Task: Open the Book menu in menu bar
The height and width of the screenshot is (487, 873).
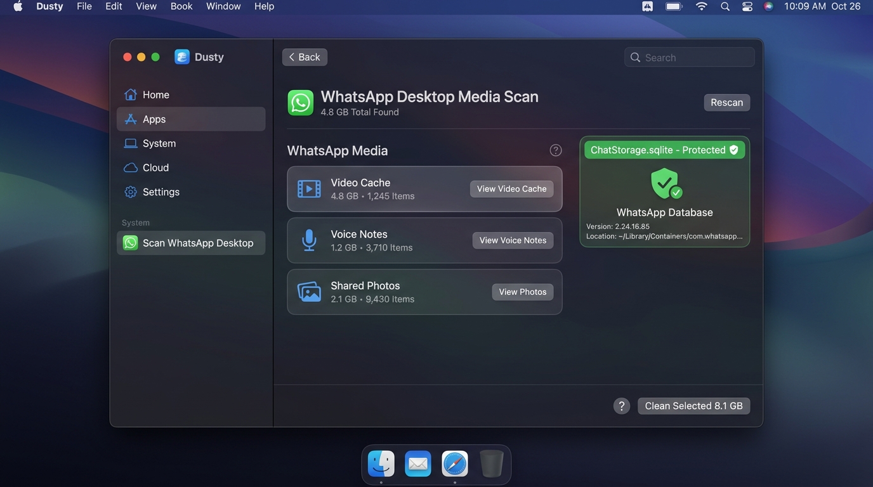Action: point(181,6)
